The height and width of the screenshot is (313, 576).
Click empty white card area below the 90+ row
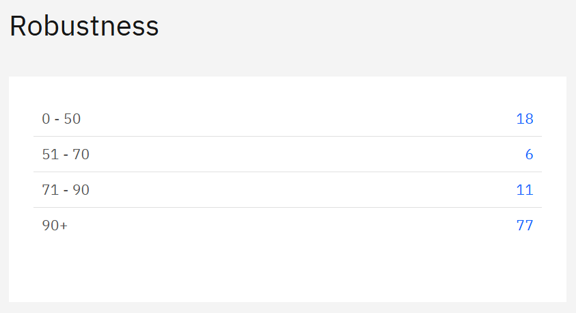tap(287, 270)
